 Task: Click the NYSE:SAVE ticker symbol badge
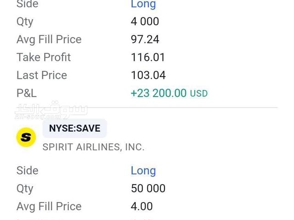click(74, 128)
